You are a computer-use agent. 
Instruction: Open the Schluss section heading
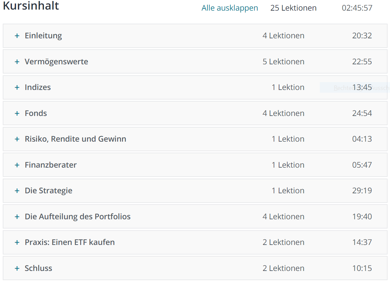tap(38, 268)
